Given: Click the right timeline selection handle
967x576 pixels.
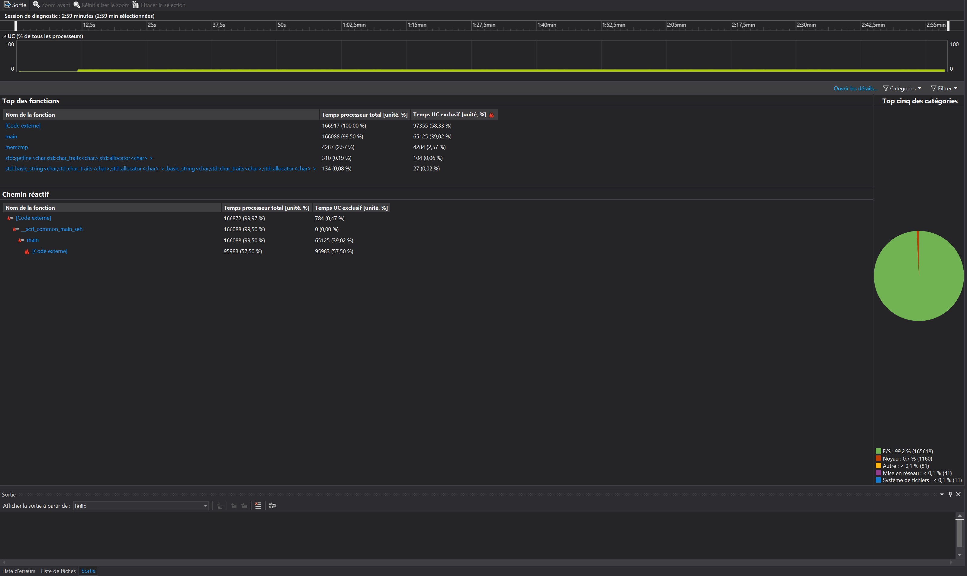Looking at the screenshot, I should pos(948,26).
